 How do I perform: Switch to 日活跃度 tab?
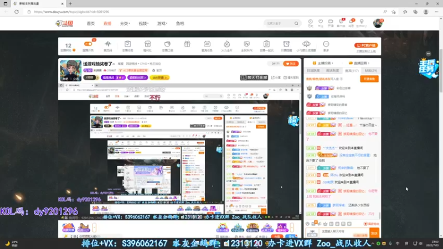(x=313, y=71)
